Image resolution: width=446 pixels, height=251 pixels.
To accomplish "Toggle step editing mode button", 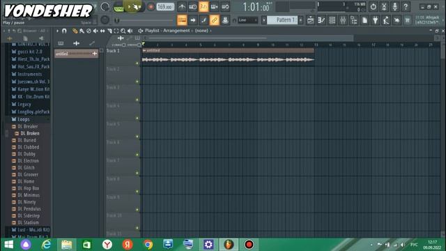I will tap(203, 20).
